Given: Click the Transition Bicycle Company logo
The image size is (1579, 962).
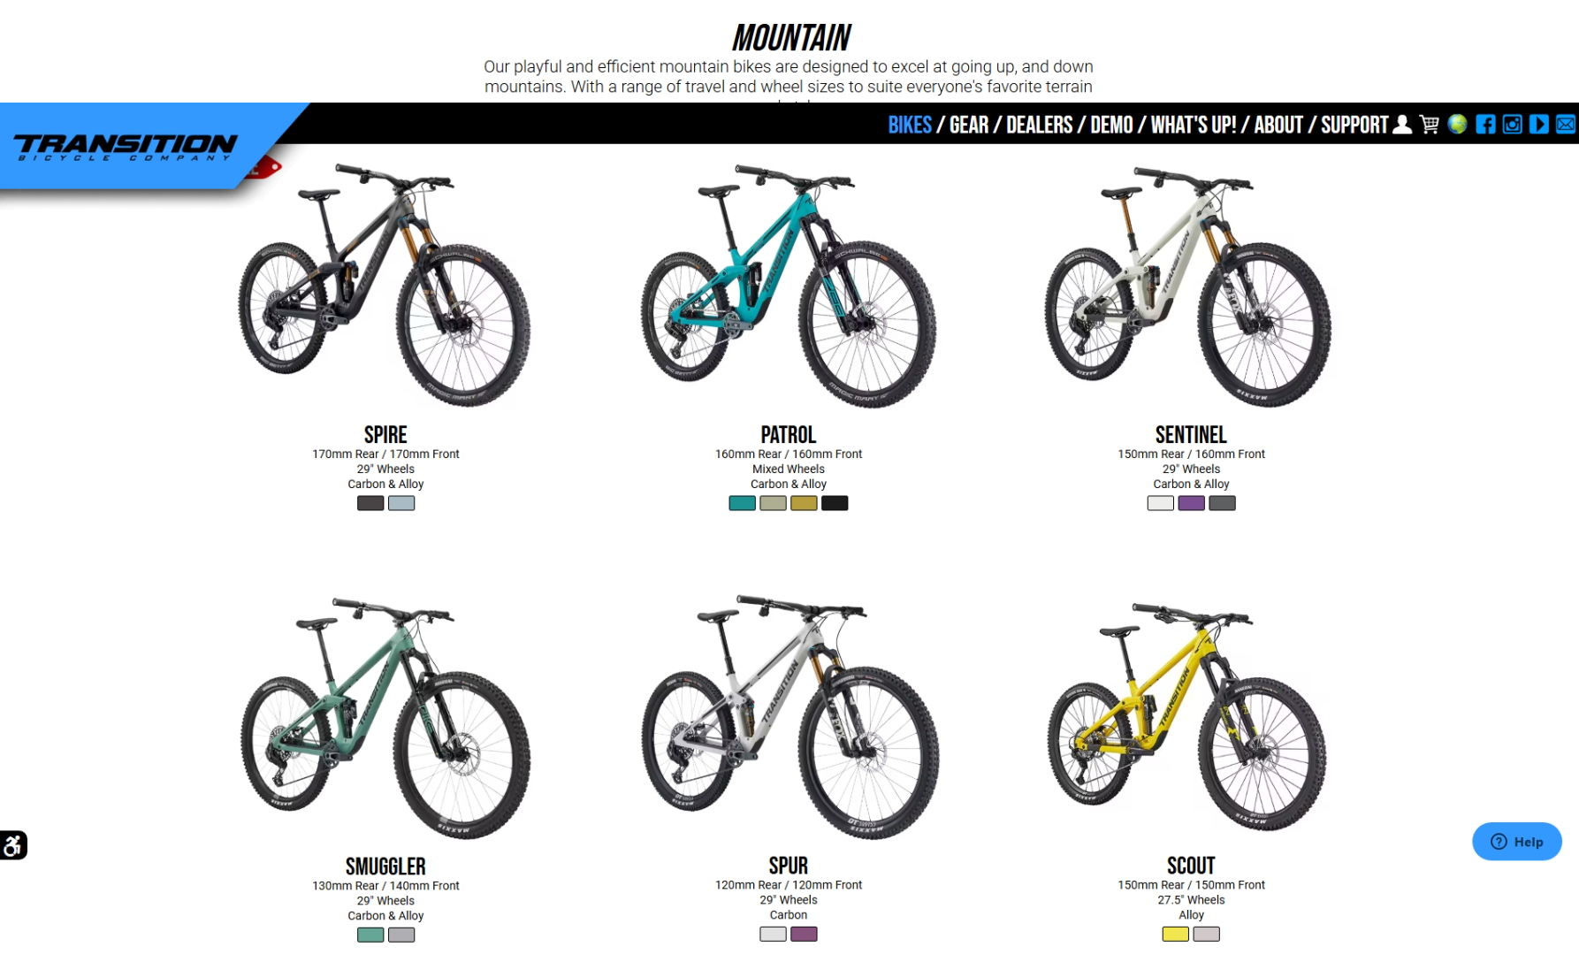Looking at the screenshot, I should (x=126, y=147).
